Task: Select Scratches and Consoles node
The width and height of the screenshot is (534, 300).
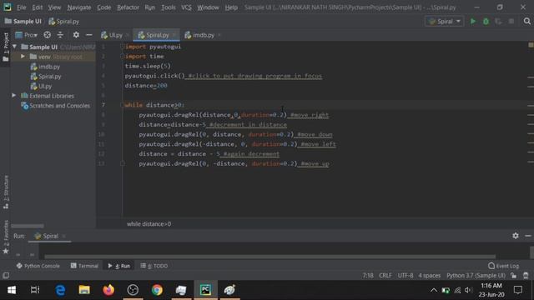Action: click(x=56, y=106)
